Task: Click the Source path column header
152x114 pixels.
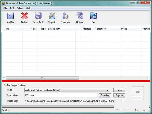Action: pos(61,29)
